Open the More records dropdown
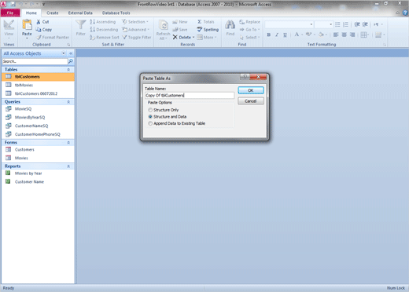The height and width of the screenshot is (292, 409). tap(207, 38)
